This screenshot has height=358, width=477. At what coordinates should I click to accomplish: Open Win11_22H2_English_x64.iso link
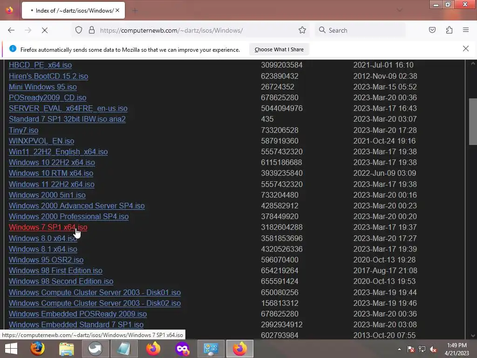(58, 151)
